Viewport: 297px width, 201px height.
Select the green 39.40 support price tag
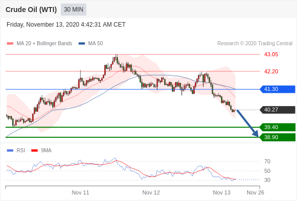tap(277, 127)
